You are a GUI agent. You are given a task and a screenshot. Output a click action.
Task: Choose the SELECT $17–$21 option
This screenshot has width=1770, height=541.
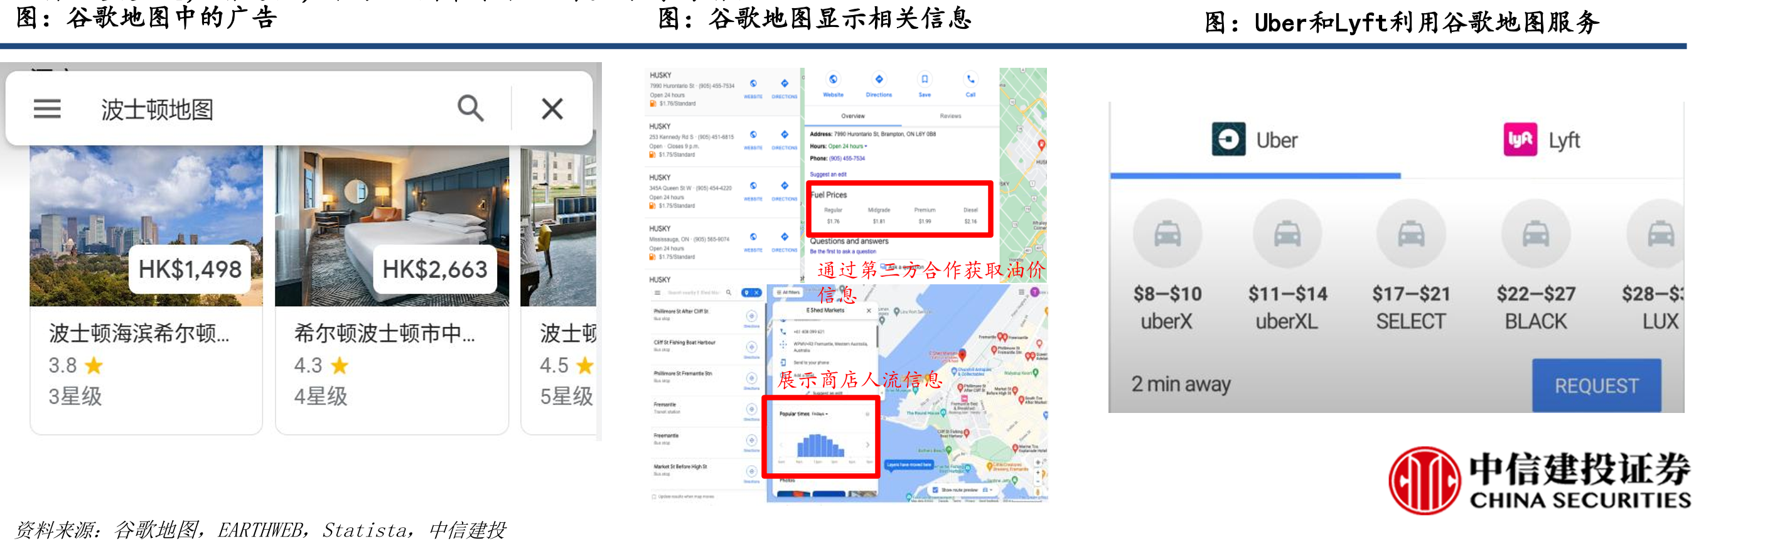tap(1412, 265)
